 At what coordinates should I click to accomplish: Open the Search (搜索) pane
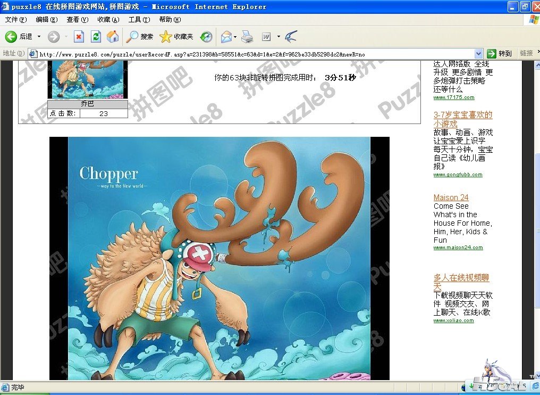140,37
